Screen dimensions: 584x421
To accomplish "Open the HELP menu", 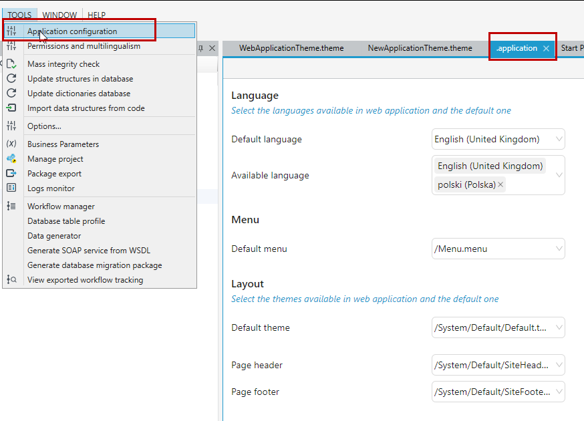I will (x=96, y=15).
